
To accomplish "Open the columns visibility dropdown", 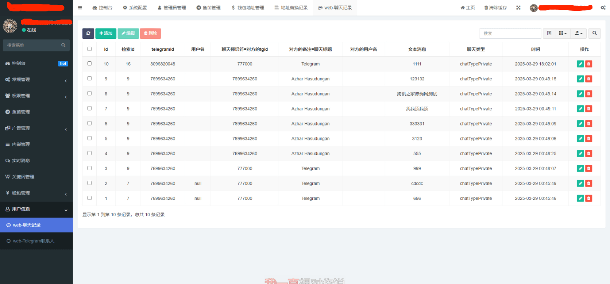I will click(x=563, y=33).
